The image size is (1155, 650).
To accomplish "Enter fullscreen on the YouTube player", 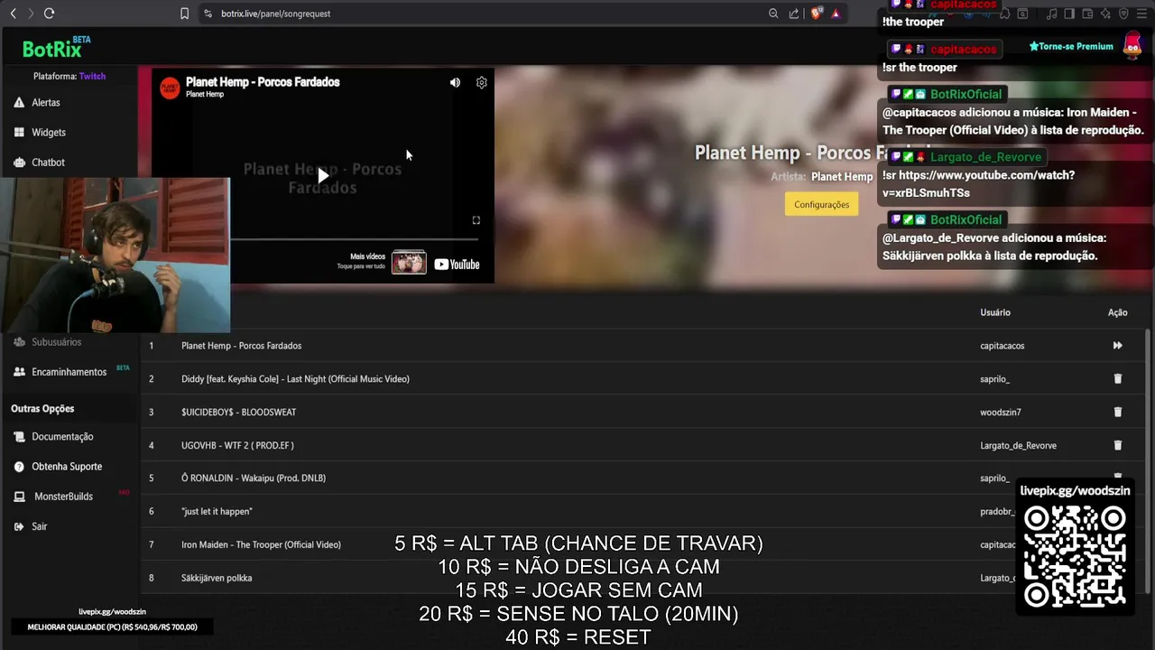I will (x=476, y=220).
